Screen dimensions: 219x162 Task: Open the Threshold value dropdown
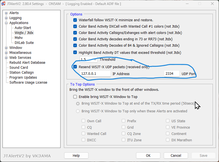[95, 60]
